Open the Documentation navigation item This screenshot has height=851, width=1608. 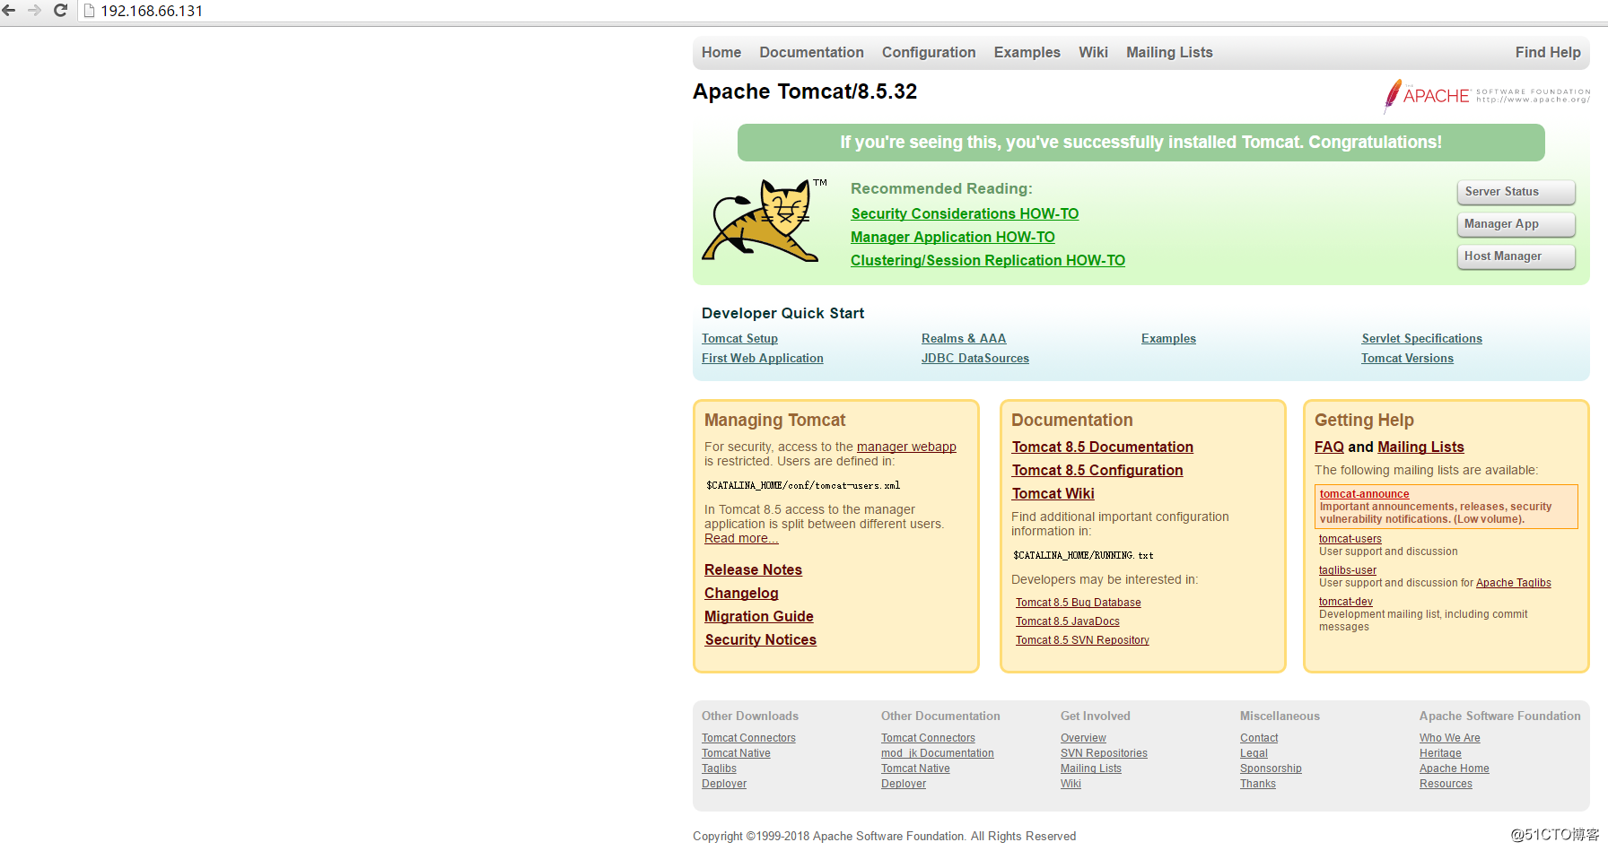pyautogui.click(x=811, y=53)
